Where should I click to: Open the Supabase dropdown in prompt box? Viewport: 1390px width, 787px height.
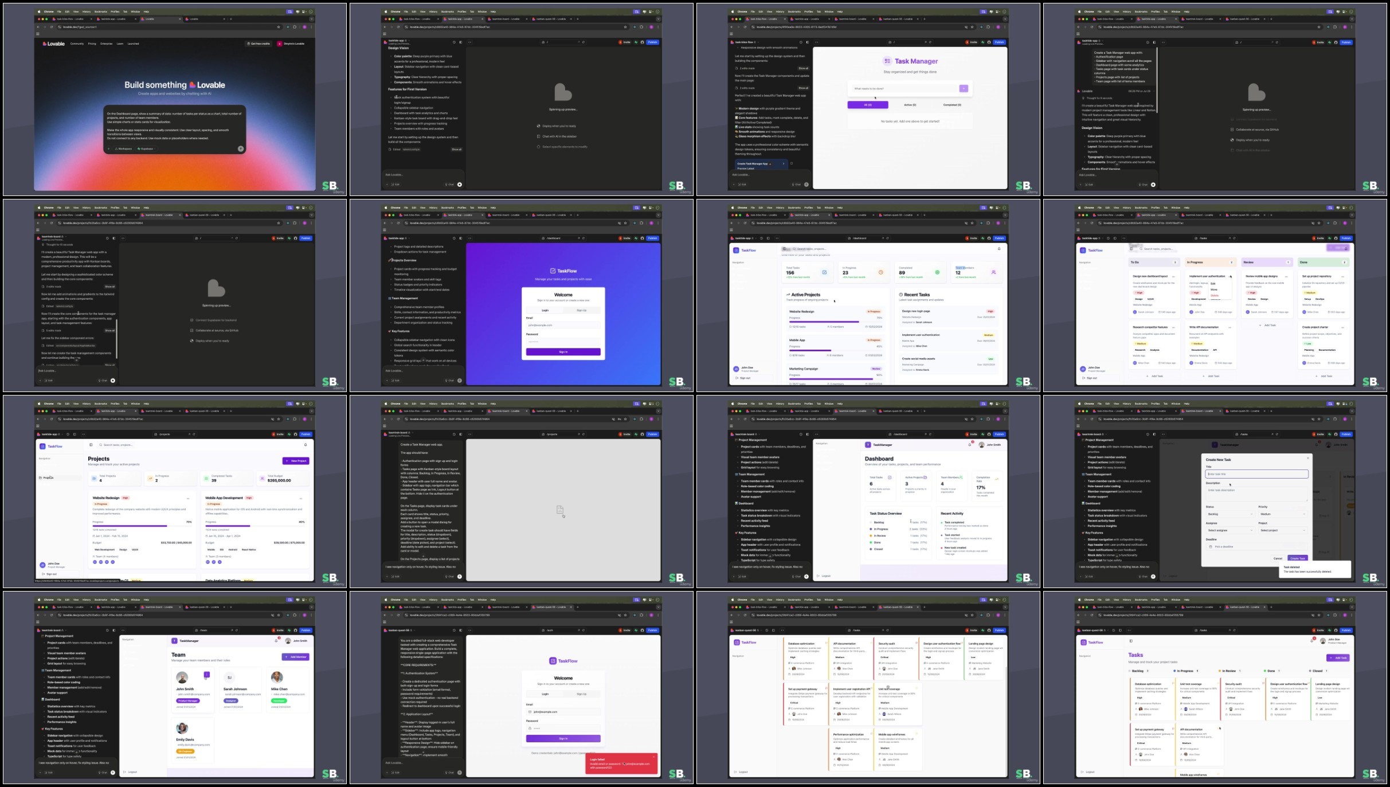146,148
